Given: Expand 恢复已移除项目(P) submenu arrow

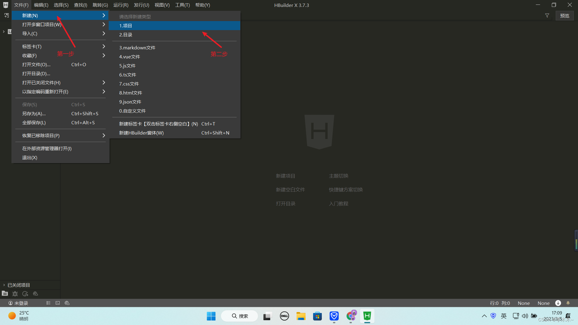Looking at the screenshot, I should tap(104, 135).
